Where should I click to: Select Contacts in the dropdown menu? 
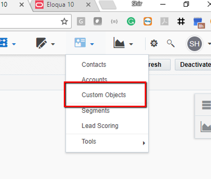pos(94,64)
